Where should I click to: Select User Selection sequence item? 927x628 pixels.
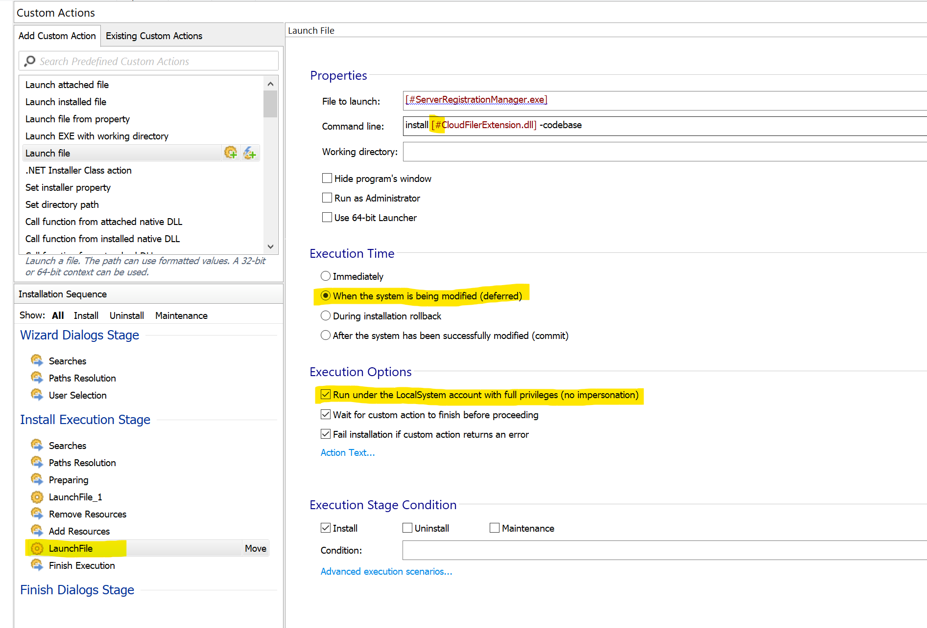[x=77, y=395]
